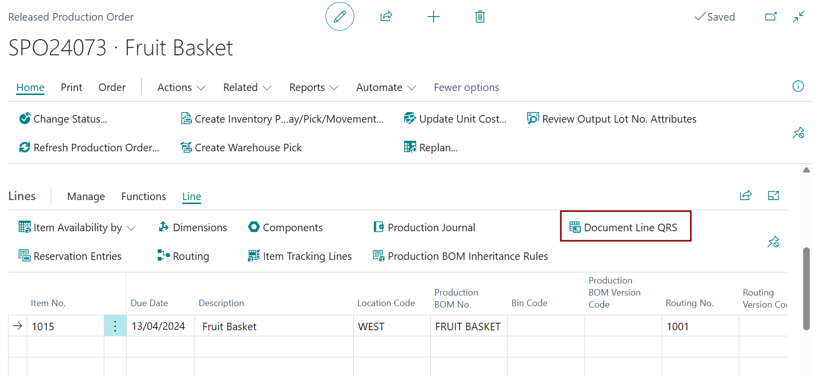Expand the Automate menu
840x376 pixels.
(x=386, y=87)
